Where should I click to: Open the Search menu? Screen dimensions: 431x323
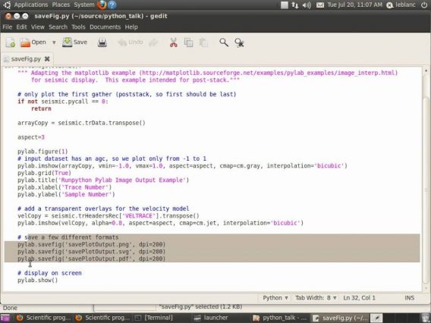[x=58, y=27]
